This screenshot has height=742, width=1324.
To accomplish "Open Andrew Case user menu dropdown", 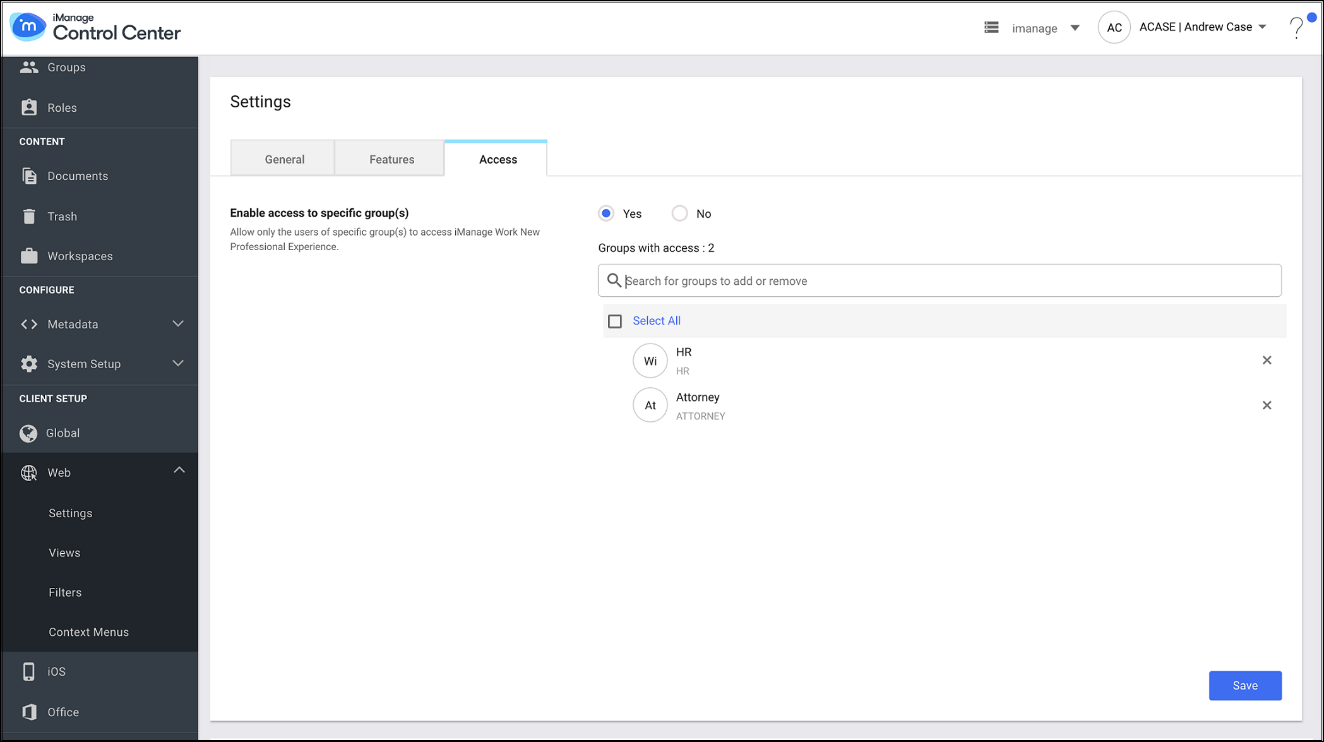I will (x=1263, y=27).
